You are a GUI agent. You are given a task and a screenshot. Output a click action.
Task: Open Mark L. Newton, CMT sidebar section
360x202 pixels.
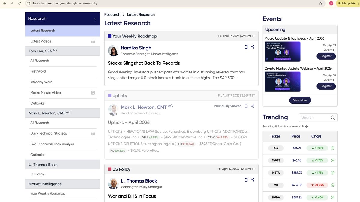click(x=47, y=113)
